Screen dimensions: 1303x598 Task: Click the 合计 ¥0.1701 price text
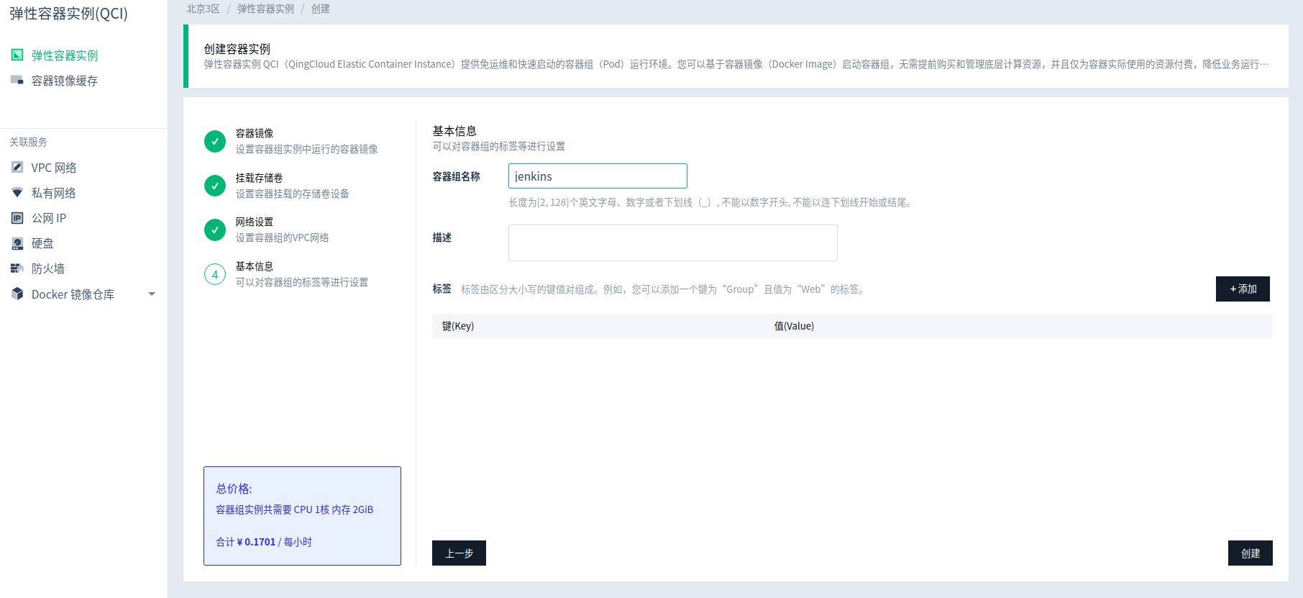264,542
